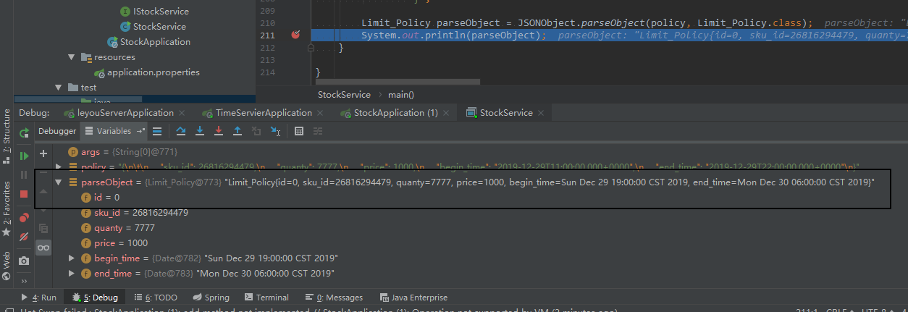This screenshot has width=908, height=312.
Task: Collapse the resources folder
Action: coord(72,57)
